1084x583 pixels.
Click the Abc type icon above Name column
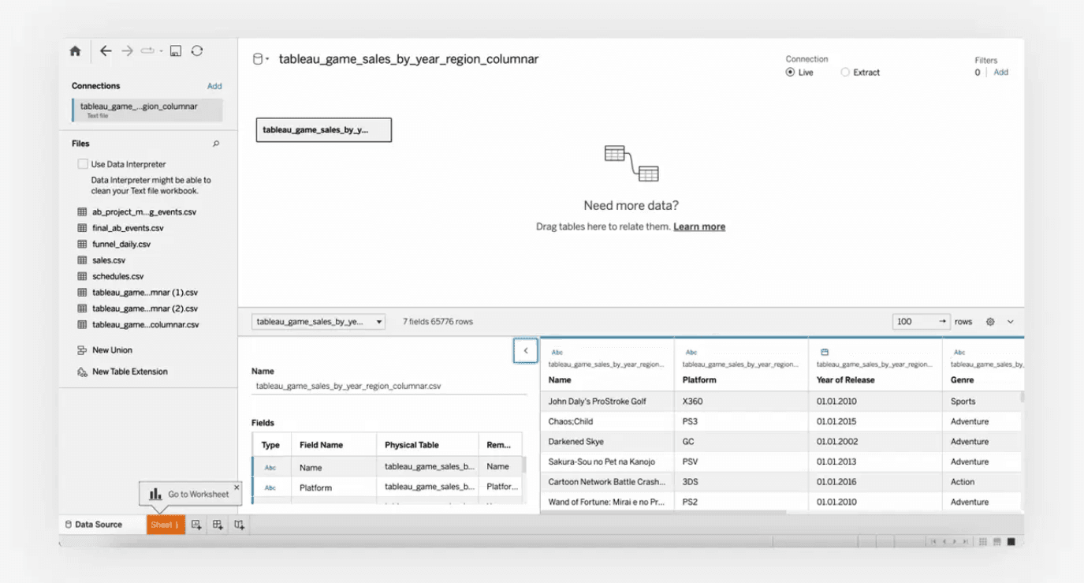557,353
